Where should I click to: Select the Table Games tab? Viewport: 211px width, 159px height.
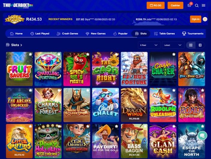pyautogui.click(x=164, y=33)
